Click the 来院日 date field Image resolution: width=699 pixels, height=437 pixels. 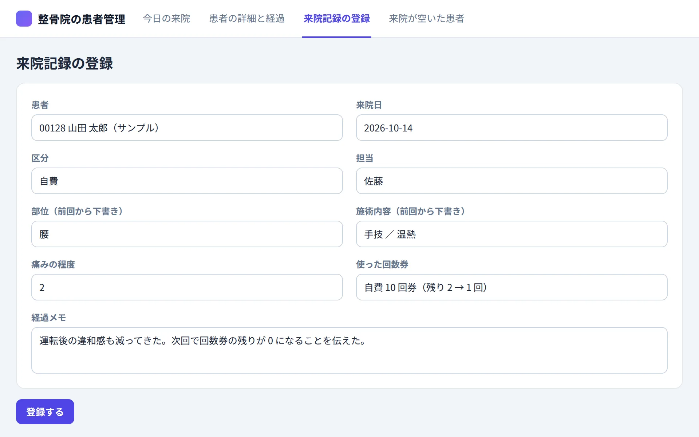click(512, 128)
